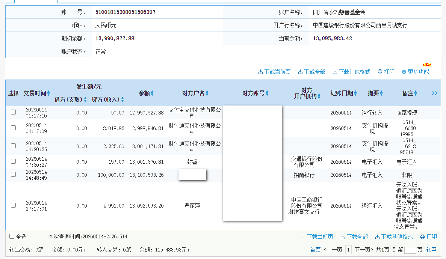Click the 非限 remark cell

(x=407, y=175)
